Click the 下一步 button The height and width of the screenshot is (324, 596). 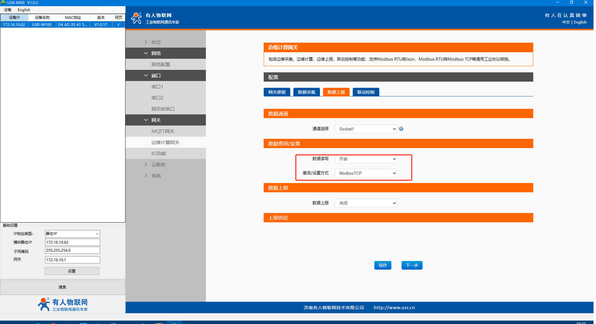pyautogui.click(x=412, y=265)
